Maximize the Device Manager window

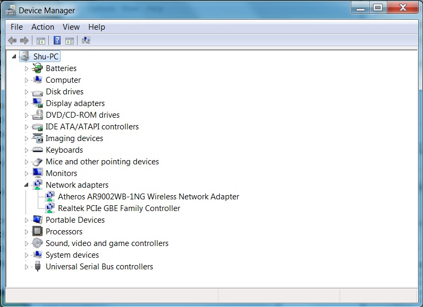click(378, 7)
